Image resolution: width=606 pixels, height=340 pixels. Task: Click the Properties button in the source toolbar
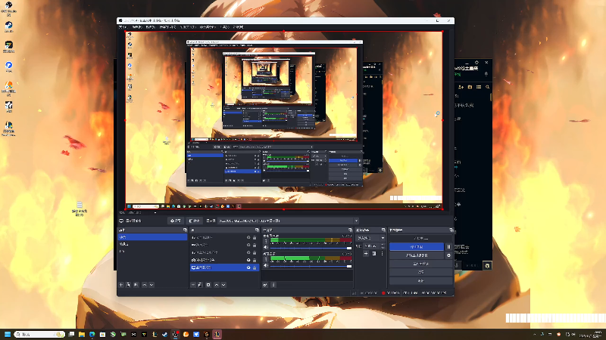pos(176,221)
